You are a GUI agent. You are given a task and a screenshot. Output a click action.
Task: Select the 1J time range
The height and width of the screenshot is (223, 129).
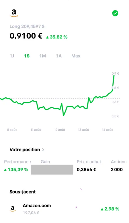pyautogui.click(x=12, y=56)
